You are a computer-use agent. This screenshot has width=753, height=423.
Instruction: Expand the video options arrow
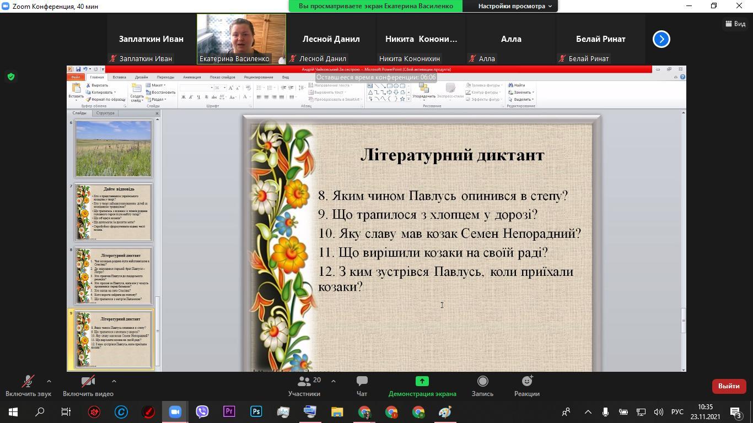point(114,381)
